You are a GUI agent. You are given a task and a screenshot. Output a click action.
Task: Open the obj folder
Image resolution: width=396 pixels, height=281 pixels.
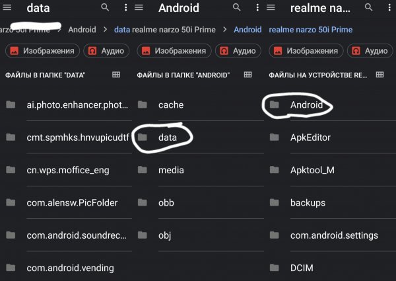coord(199,235)
